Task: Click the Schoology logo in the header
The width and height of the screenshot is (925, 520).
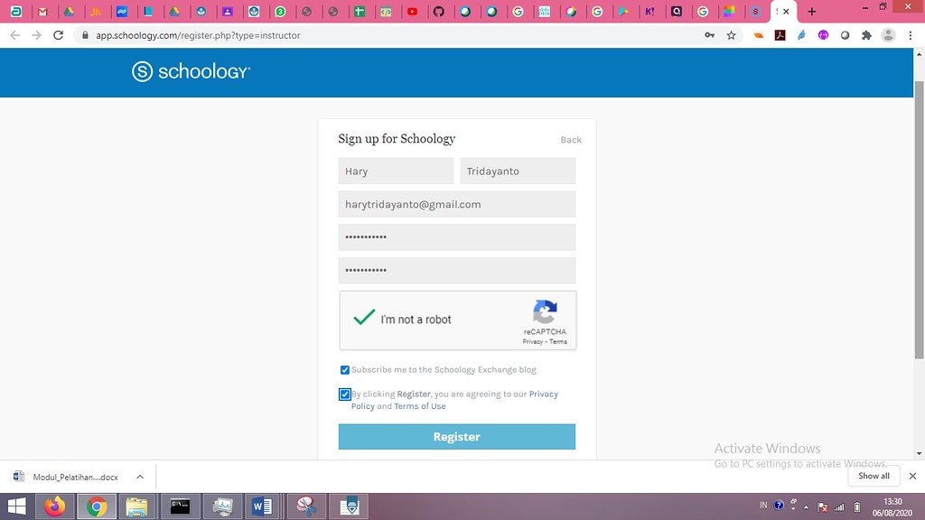Action: (192, 71)
